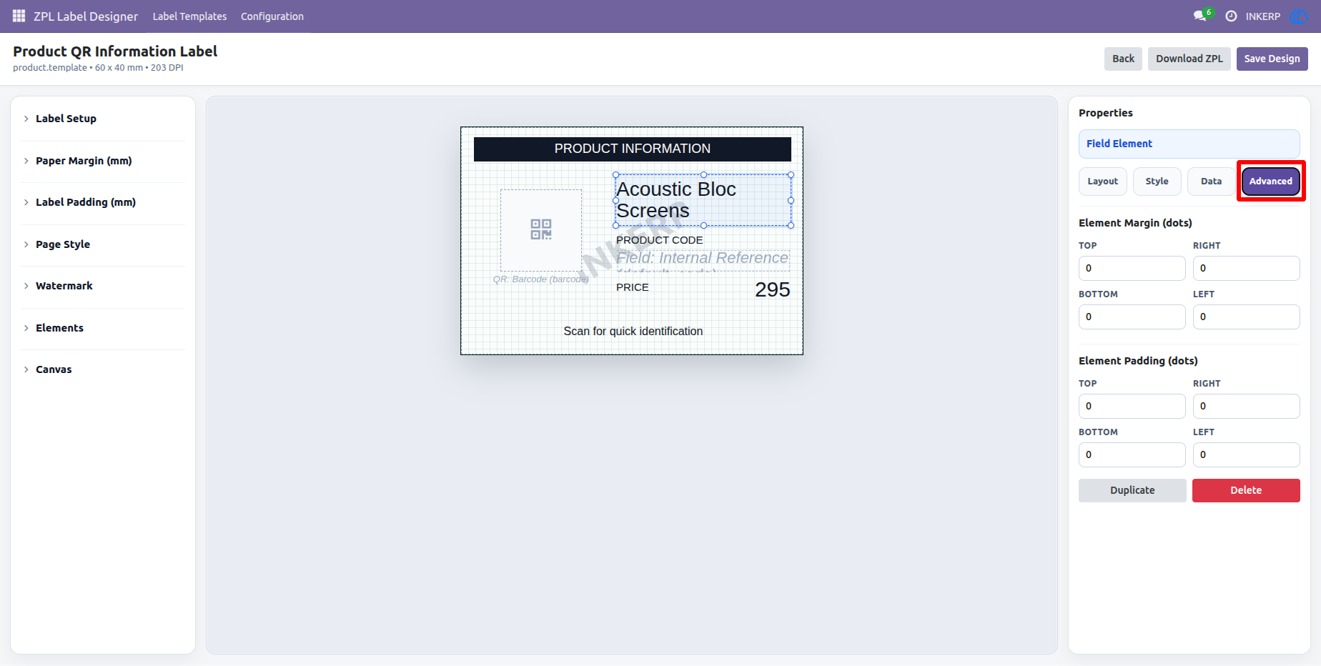Select Scan for quick identification text
Screen dimensions: 1321x666
(x=633, y=331)
